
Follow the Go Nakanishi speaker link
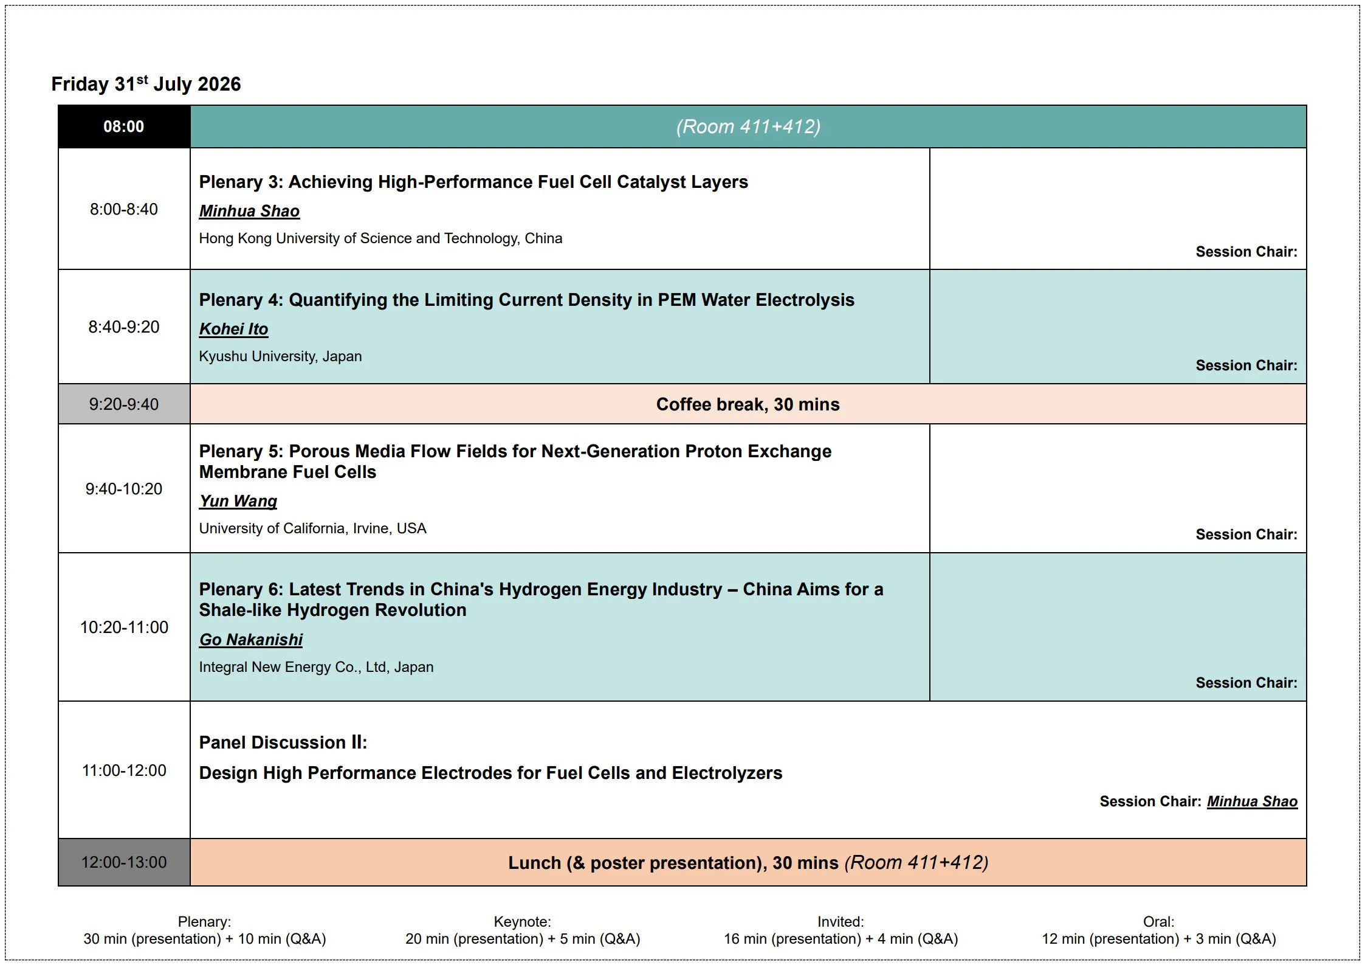coord(250,640)
